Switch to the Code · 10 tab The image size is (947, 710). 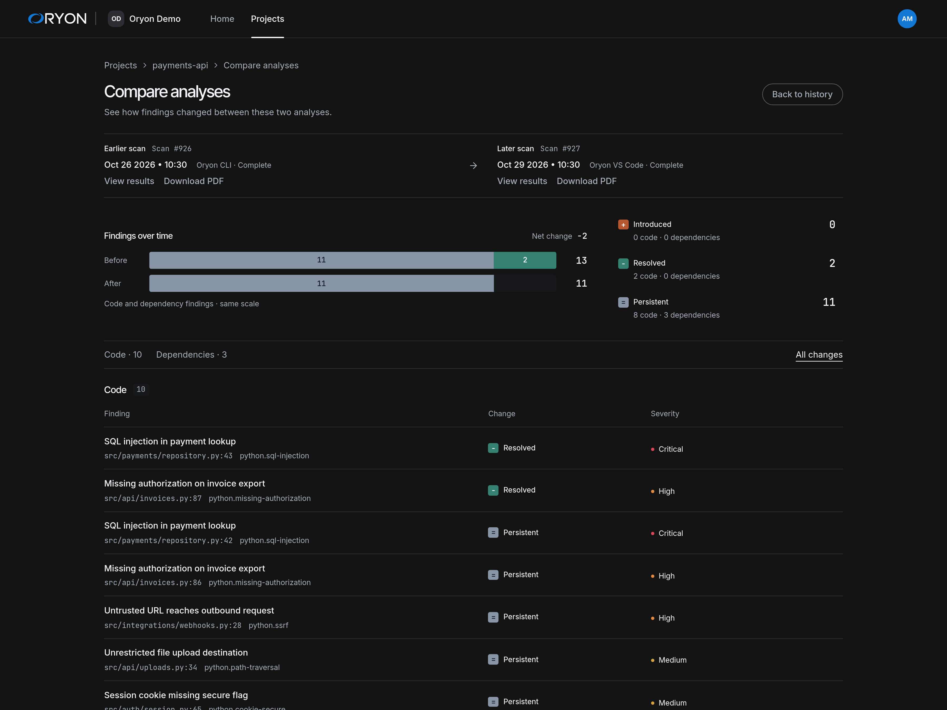(123, 355)
